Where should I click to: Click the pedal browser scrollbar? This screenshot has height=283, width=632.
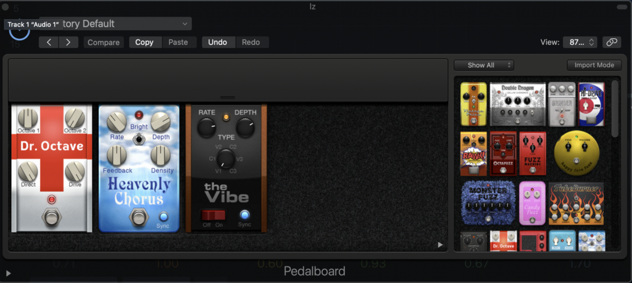tap(615, 109)
